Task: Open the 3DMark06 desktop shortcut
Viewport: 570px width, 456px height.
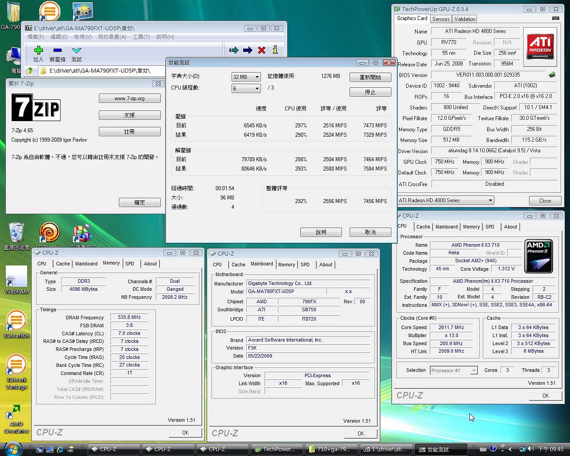Action: pos(16,324)
